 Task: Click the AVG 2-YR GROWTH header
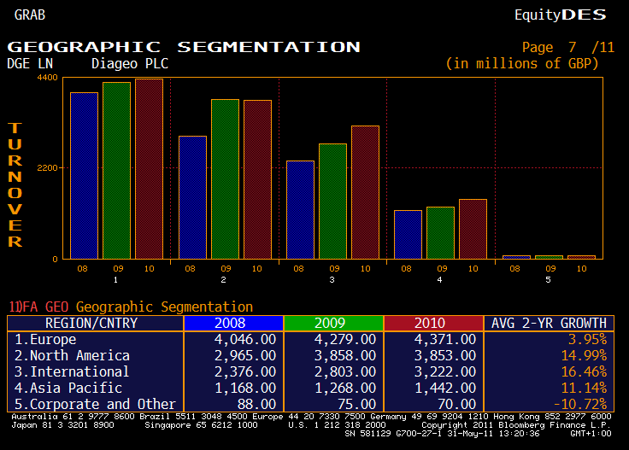547,324
